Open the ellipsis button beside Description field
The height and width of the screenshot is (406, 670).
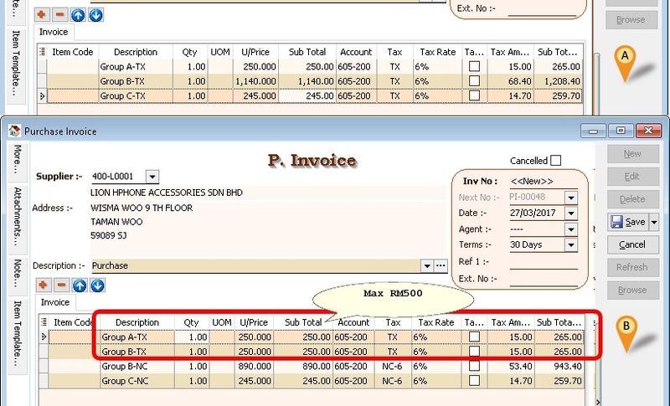(441, 265)
